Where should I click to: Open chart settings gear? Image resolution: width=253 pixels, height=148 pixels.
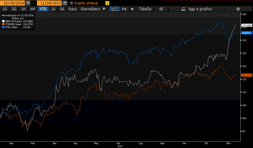[238, 9]
